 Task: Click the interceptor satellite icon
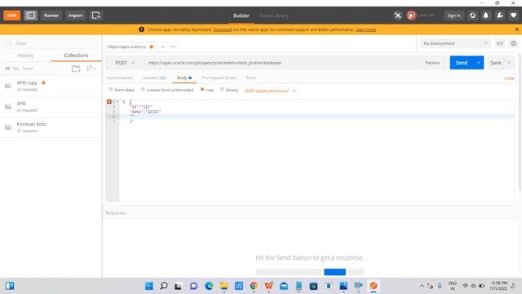tap(398, 16)
